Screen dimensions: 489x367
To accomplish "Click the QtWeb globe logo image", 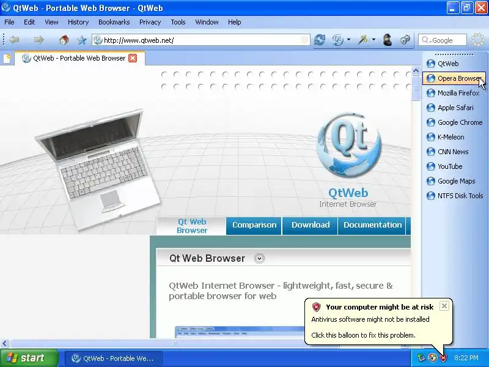I will click(349, 145).
